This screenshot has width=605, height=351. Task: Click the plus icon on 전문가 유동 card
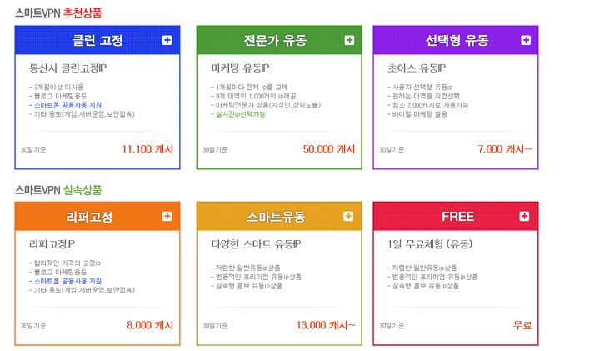[x=349, y=40]
